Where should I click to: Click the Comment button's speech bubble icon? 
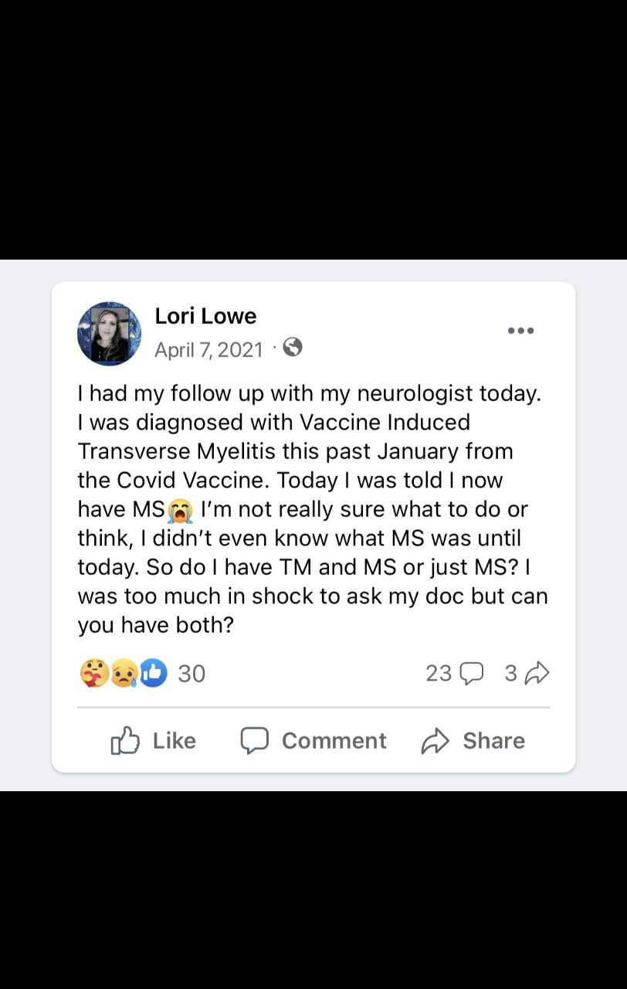tap(254, 741)
